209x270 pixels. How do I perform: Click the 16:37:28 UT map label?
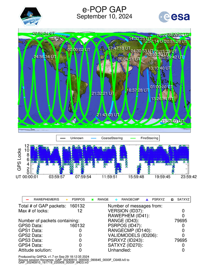click(x=138, y=90)
